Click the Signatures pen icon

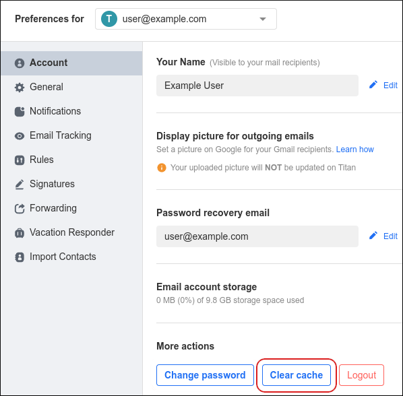pos(20,185)
